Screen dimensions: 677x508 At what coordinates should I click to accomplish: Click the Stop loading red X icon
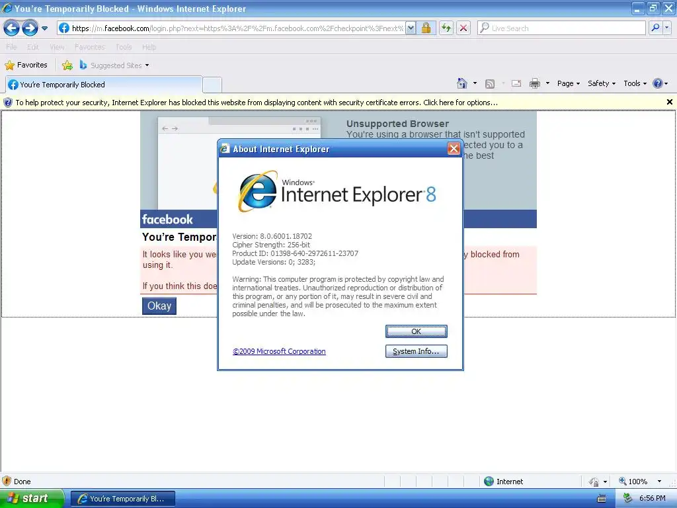(x=463, y=28)
